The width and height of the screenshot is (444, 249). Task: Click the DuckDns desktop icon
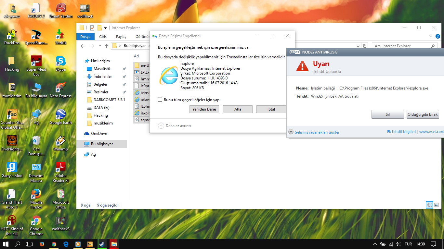click(x=12, y=37)
